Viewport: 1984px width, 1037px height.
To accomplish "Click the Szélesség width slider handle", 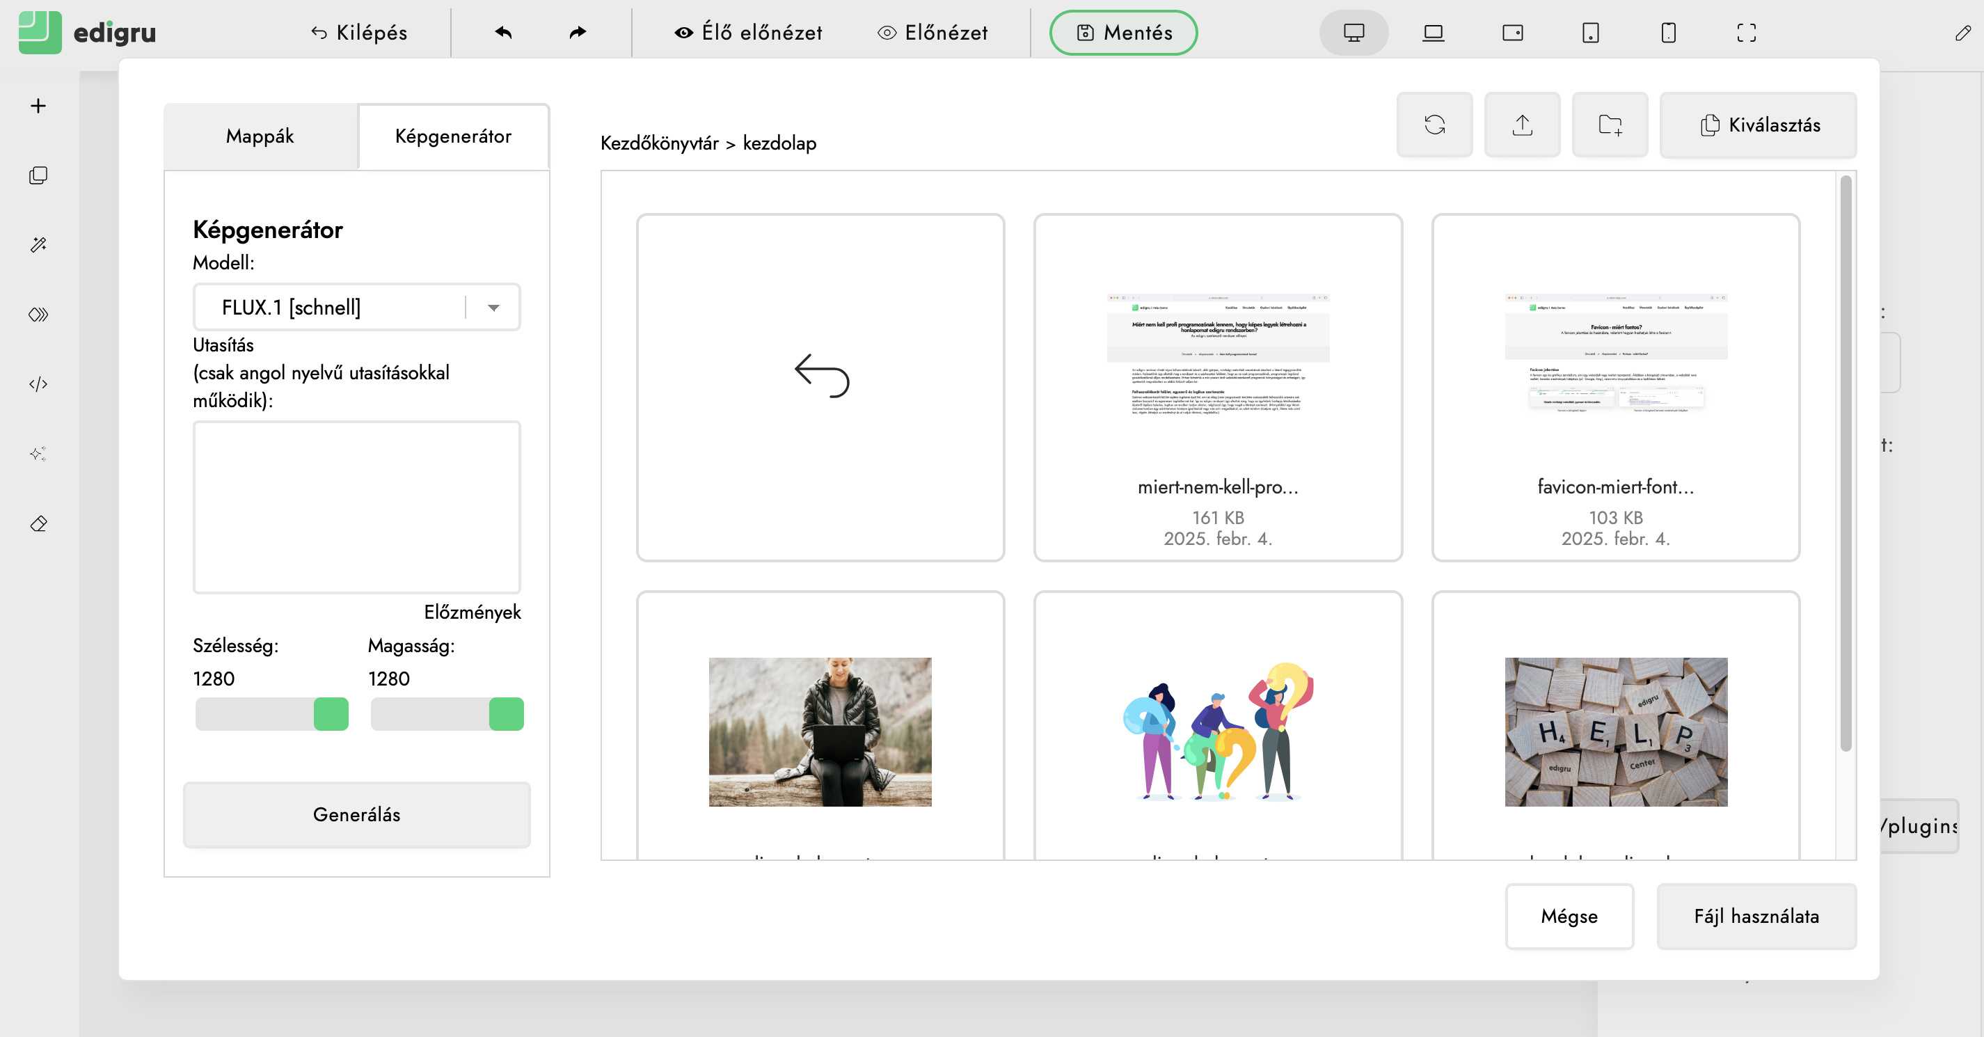I will 331,714.
